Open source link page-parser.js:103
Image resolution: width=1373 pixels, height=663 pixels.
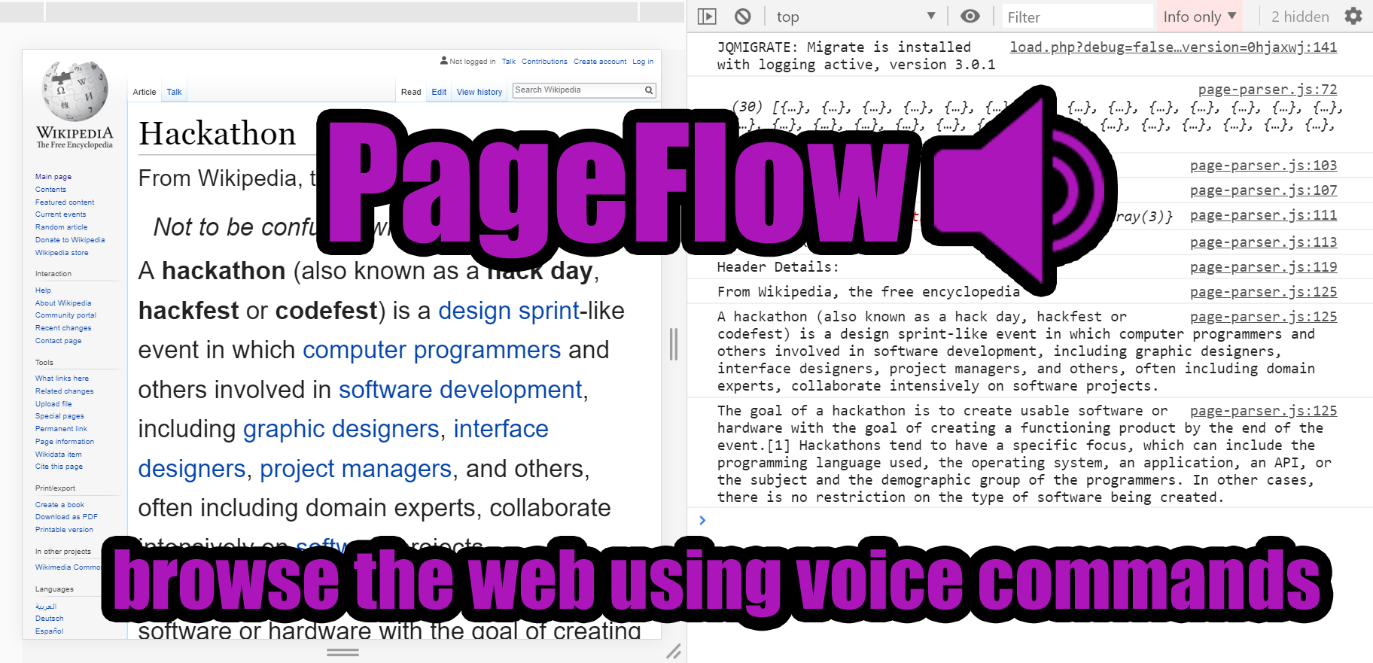pos(1264,166)
